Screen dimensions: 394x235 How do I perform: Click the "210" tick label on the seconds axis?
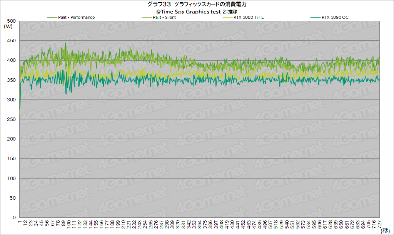pyautogui.click(x=124, y=224)
